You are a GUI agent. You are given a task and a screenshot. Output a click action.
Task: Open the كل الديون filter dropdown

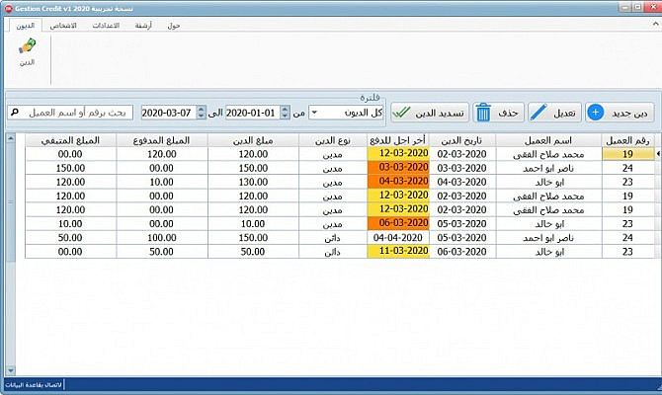coord(346,113)
